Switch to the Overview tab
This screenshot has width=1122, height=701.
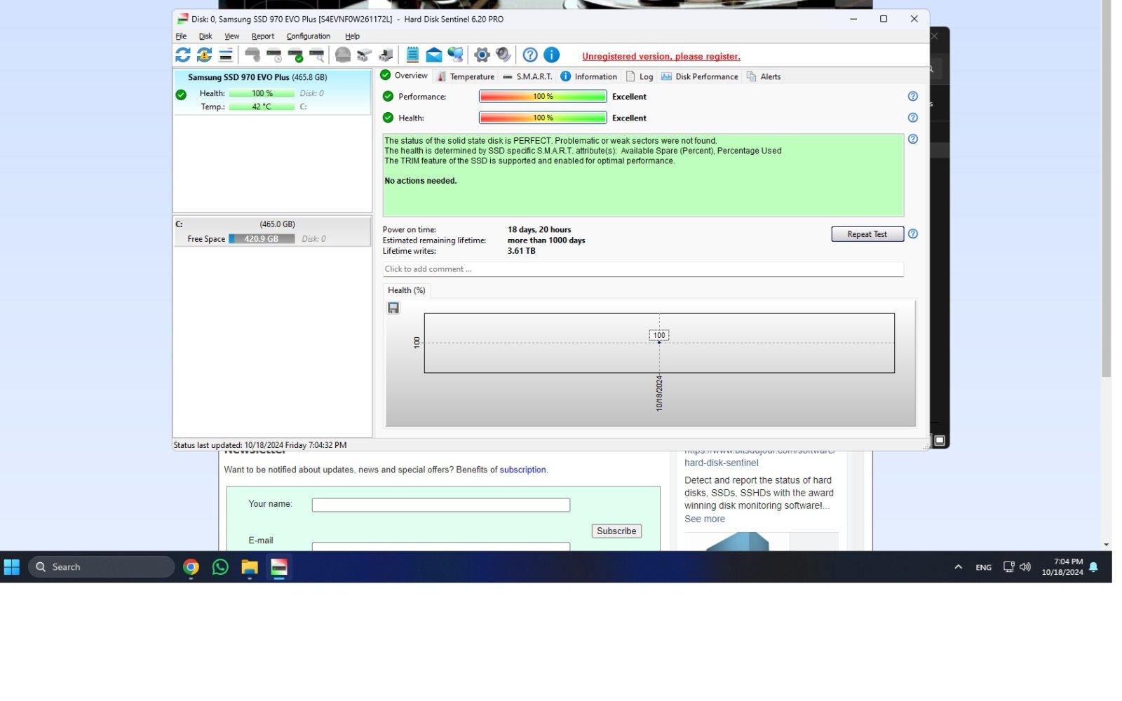(x=404, y=76)
